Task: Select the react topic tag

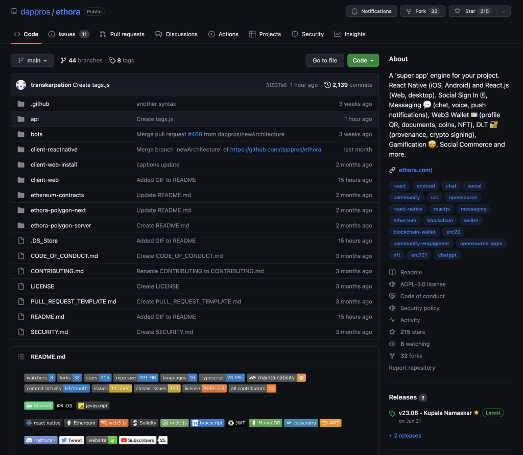Action: [399, 186]
